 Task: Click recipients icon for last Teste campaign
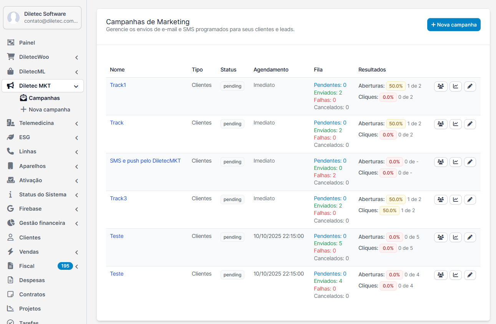click(x=441, y=275)
